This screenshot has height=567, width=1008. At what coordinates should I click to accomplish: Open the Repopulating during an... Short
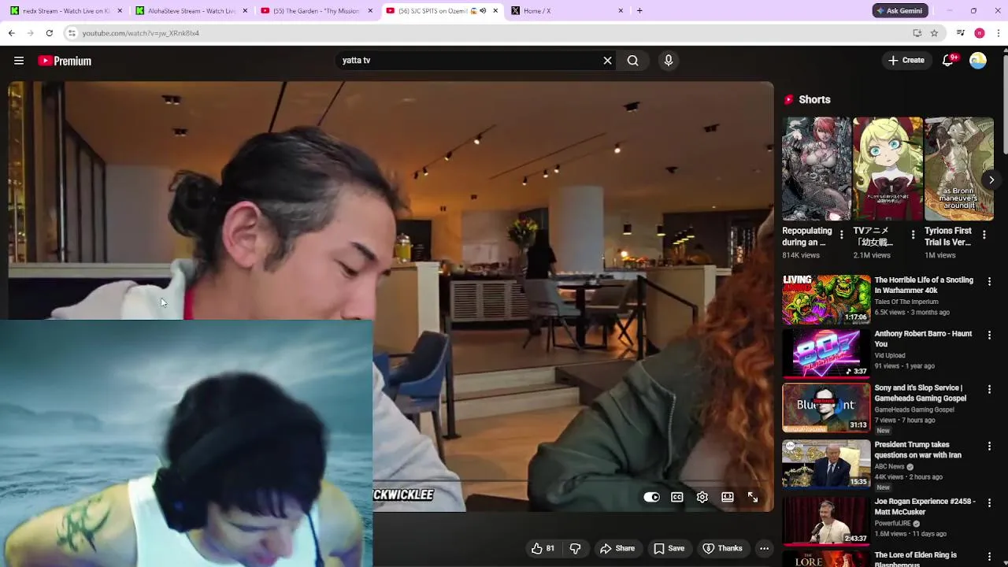[x=816, y=169]
